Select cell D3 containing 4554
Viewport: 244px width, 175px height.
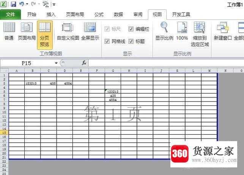pyautogui.click(x=65, y=83)
